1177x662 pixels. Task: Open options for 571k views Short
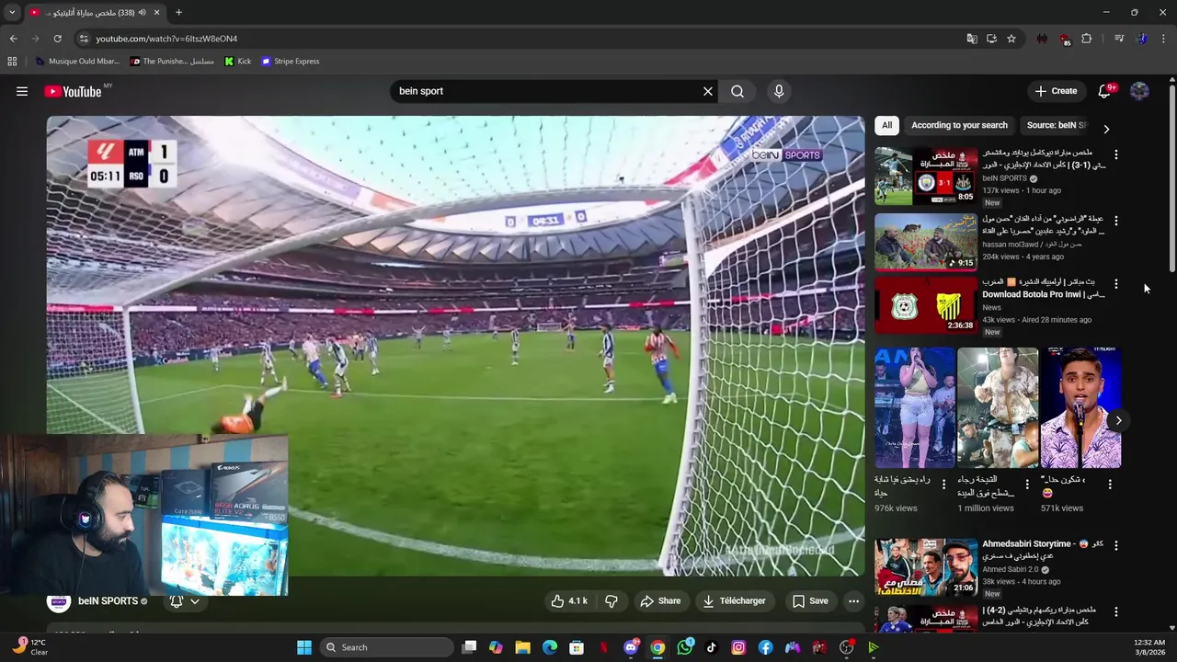click(1110, 484)
